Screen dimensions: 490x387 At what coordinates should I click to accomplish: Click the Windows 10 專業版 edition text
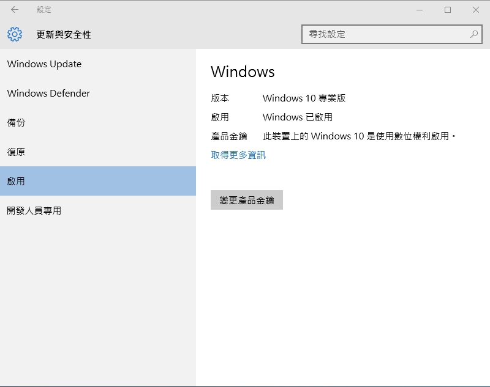click(x=304, y=98)
